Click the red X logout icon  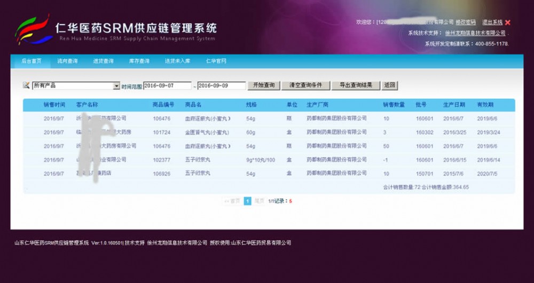tap(508, 22)
